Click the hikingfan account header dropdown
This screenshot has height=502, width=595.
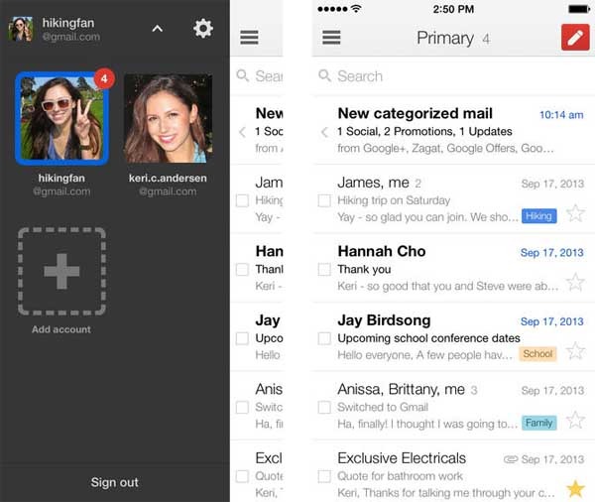pos(69,29)
